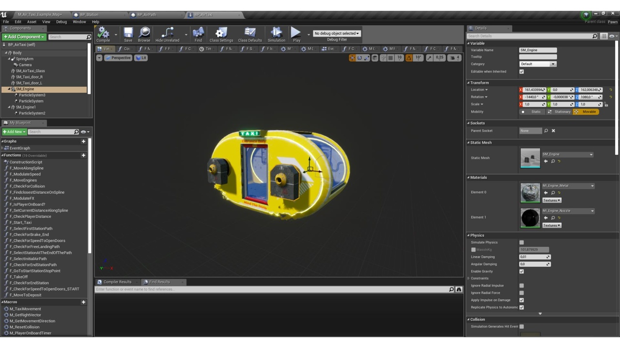Viewport: 620px width, 348px height.
Task: Open Browse to locate asset
Action: tap(144, 34)
